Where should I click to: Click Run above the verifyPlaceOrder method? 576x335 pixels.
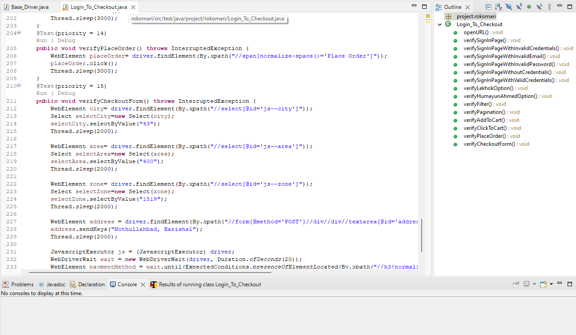click(41, 41)
